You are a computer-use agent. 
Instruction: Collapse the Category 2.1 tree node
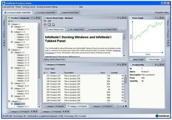coord(12,52)
